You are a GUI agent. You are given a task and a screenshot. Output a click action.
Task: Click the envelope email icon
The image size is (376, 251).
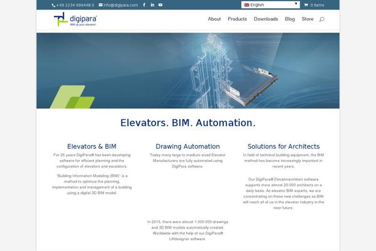point(101,5)
